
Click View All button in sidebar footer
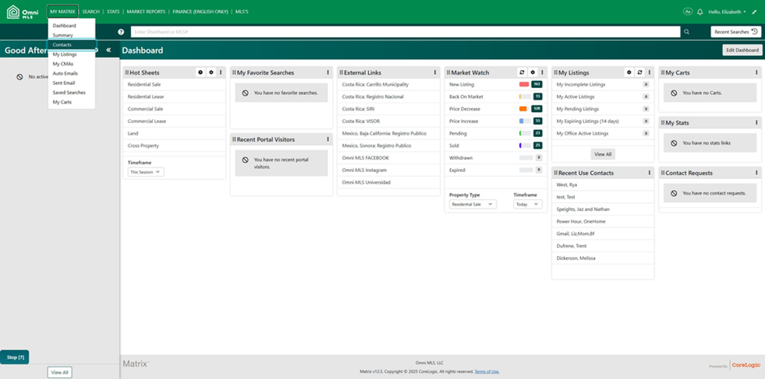point(59,372)
